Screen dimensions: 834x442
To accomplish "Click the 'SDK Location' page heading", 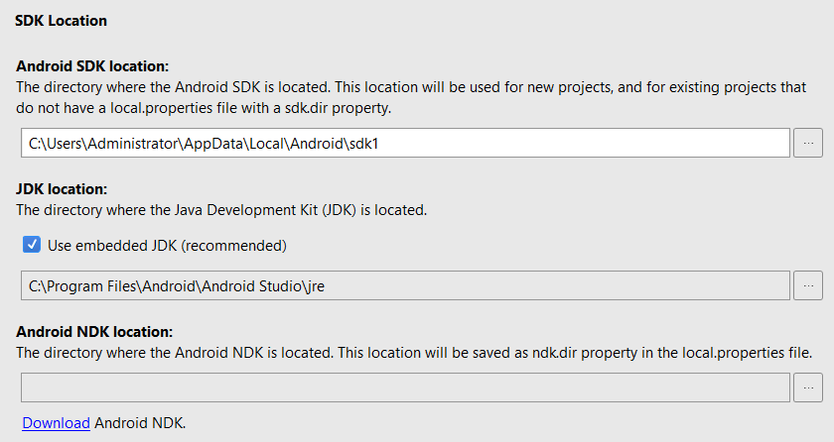I will (61, 20).
